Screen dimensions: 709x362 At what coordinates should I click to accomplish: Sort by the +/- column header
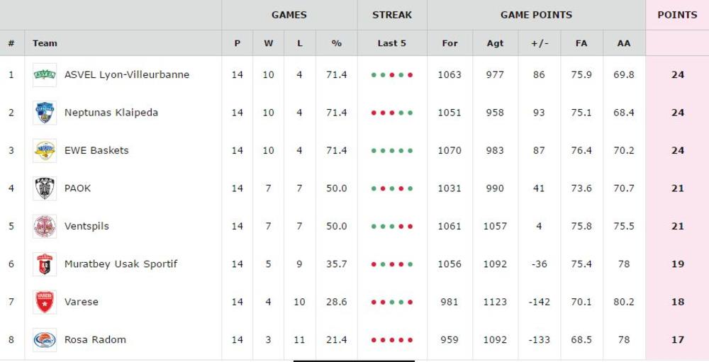point(540,43)
